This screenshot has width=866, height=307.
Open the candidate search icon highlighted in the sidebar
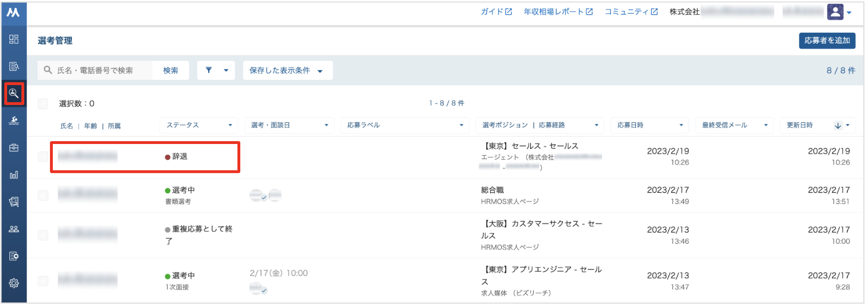coord(14,93)
